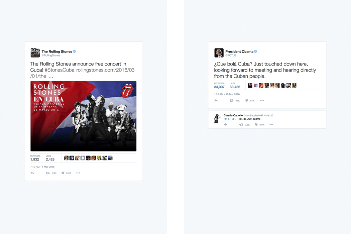Image resolution: width=351 pixels, height=234 pixels.
Task: Open more options on Obama's tweet
Action: tap(262, 101)
